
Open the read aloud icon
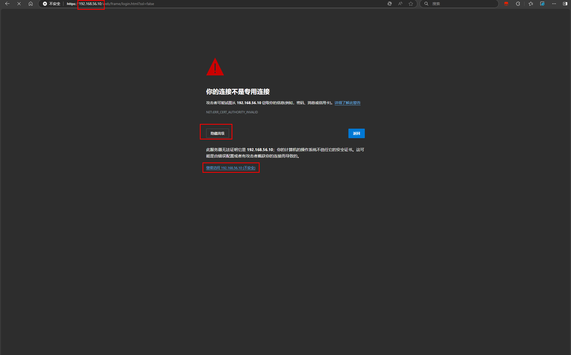400,4
